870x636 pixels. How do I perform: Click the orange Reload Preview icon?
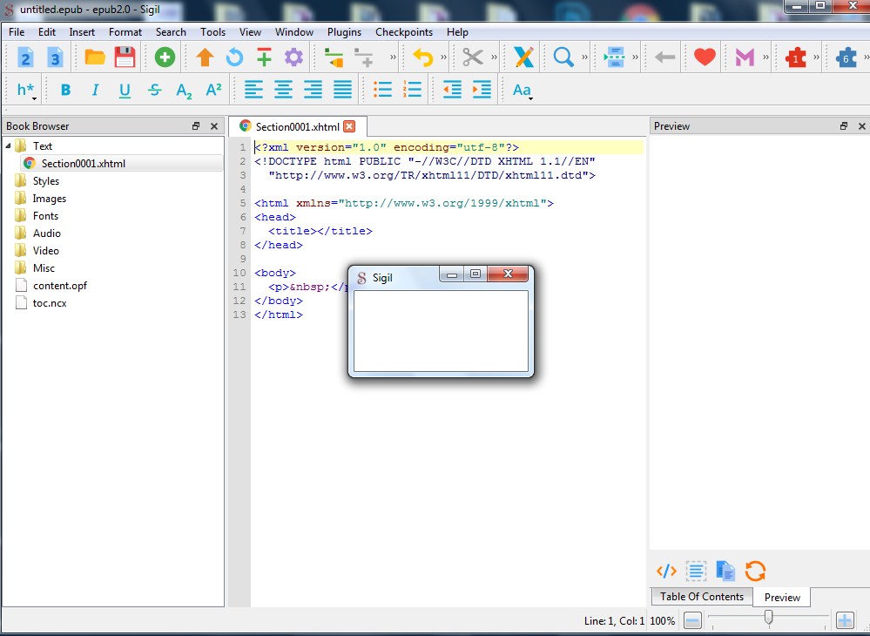point(755,572)
